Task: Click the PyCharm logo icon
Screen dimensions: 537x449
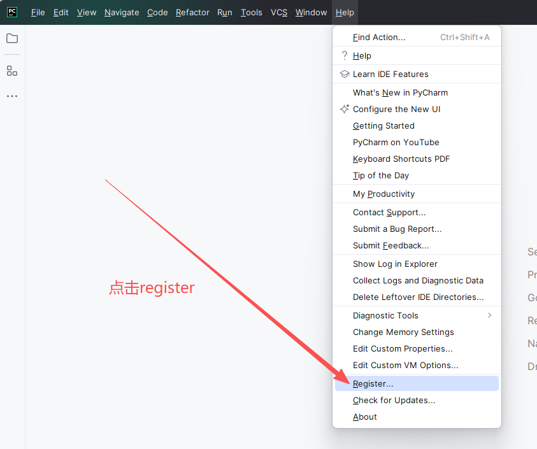Action: coord(12,12)
